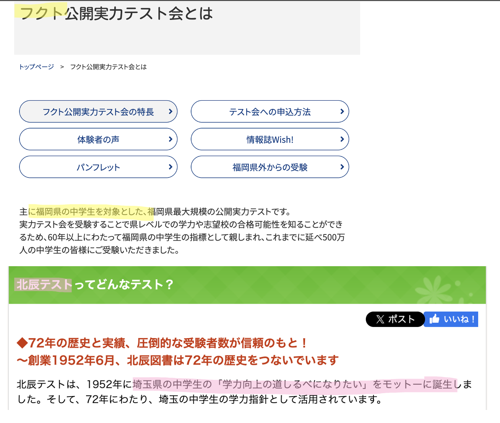Image resolution: width=500 pixels, height=423 pixels.
Task: Click the フクト公開実力テスト会の特長 button
Action: point(98,112)
